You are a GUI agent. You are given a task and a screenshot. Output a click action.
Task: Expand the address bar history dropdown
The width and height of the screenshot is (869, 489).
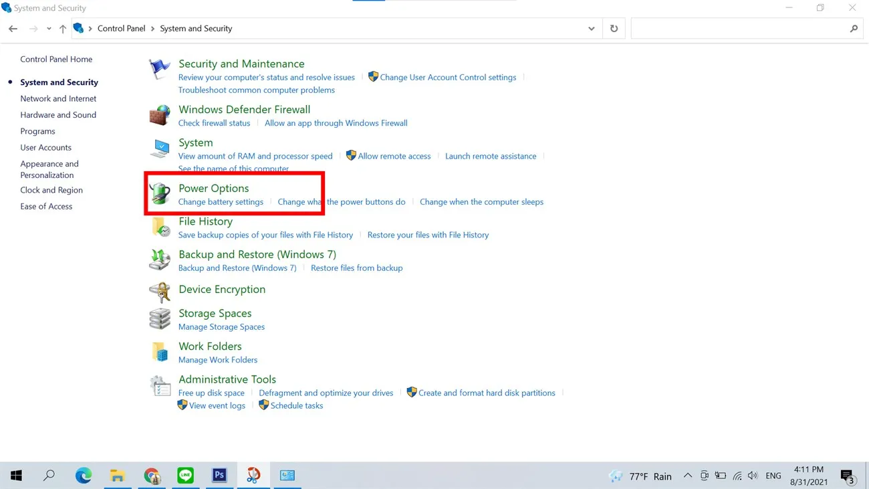[x=591, y=29]
